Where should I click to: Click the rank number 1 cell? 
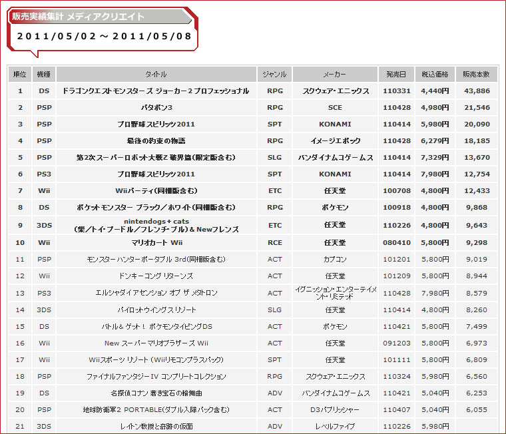pyautogui.click(x=20, y=91)
